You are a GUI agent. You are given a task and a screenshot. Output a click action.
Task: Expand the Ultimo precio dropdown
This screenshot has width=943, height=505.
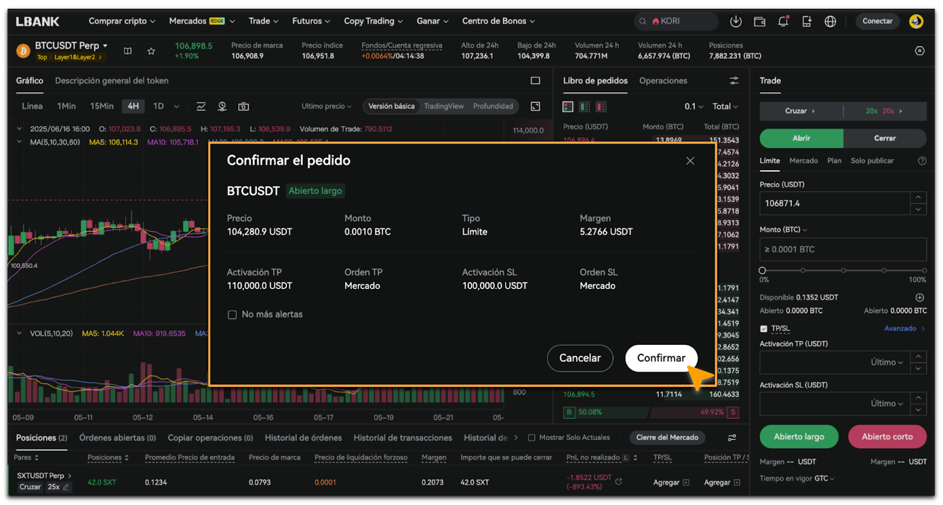pyautogui.click(x=326, y=107)
